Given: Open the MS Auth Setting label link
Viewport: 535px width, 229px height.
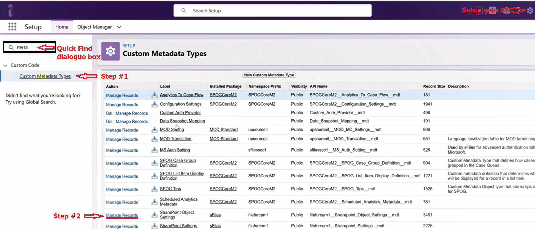Looking at the screenshot, I should (x=175, y=150).
